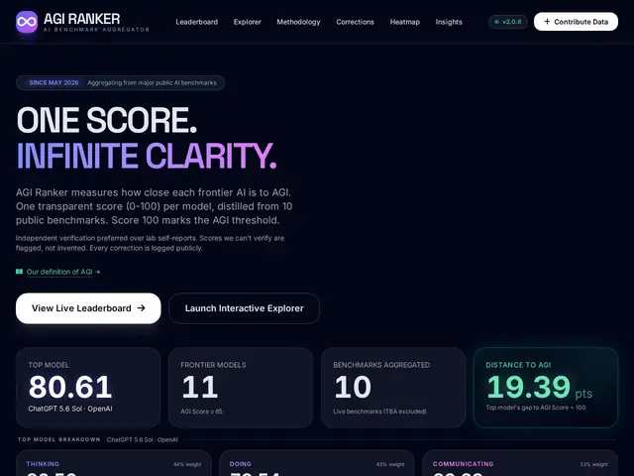This screenshot has width=634, height=476.
Task: Click the THINKING breakdown card header
Action: tap(43, 464)
